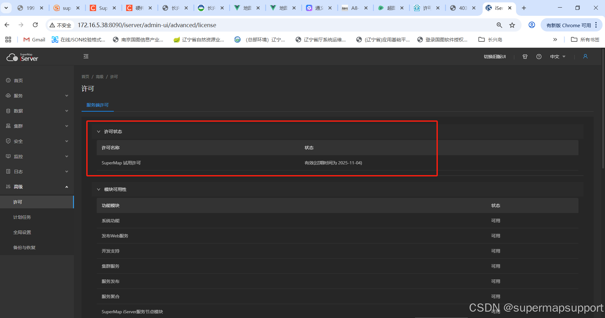Click the 安全 shield sidebar icon
The height and width of the screenshot is (318, 605).
[8, 141]
